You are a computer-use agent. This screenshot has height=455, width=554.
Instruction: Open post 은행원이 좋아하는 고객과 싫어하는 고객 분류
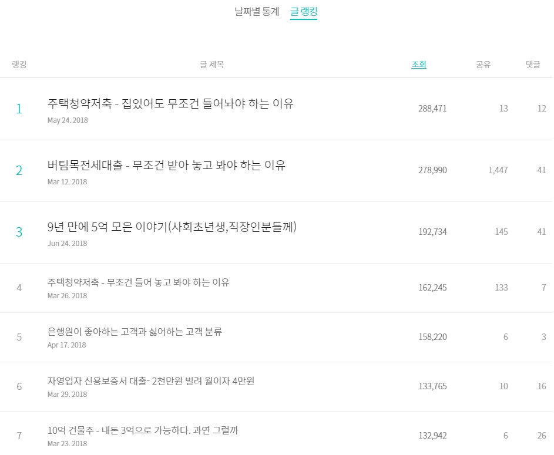(135, 331)
